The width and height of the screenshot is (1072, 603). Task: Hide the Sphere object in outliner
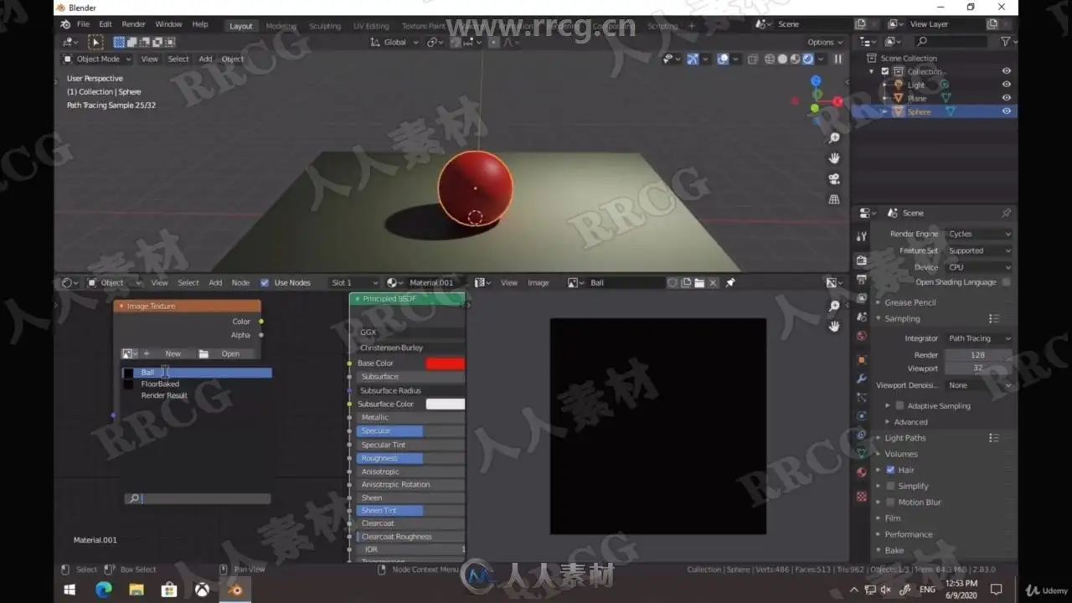pyautogui.click(x=1006, y=111)
